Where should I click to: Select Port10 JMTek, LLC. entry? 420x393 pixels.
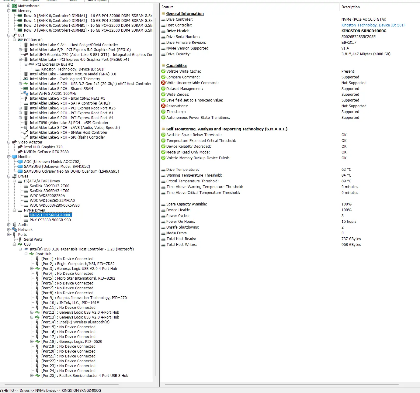70,303
